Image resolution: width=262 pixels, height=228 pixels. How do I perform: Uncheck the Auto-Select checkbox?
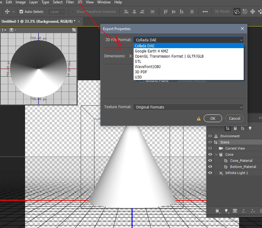[x=21, y=12]
